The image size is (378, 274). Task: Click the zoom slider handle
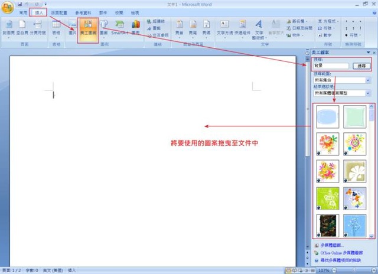(x=354, y=270)
